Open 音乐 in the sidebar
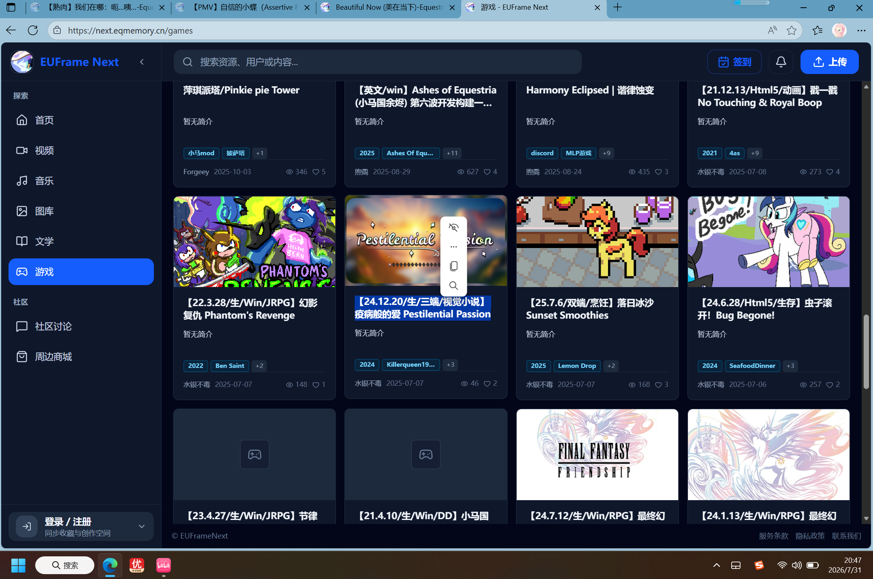 click(x=81, y=181)
